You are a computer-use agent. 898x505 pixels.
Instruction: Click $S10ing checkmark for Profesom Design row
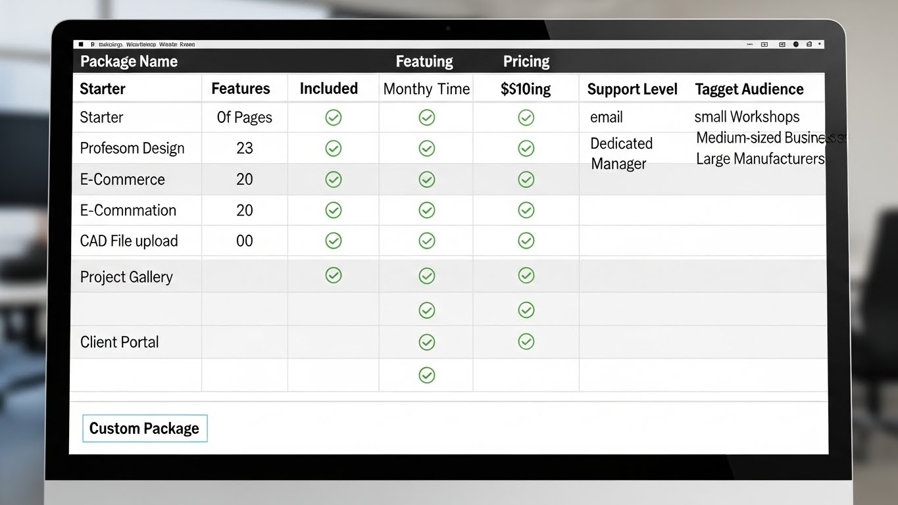point(526,149)
